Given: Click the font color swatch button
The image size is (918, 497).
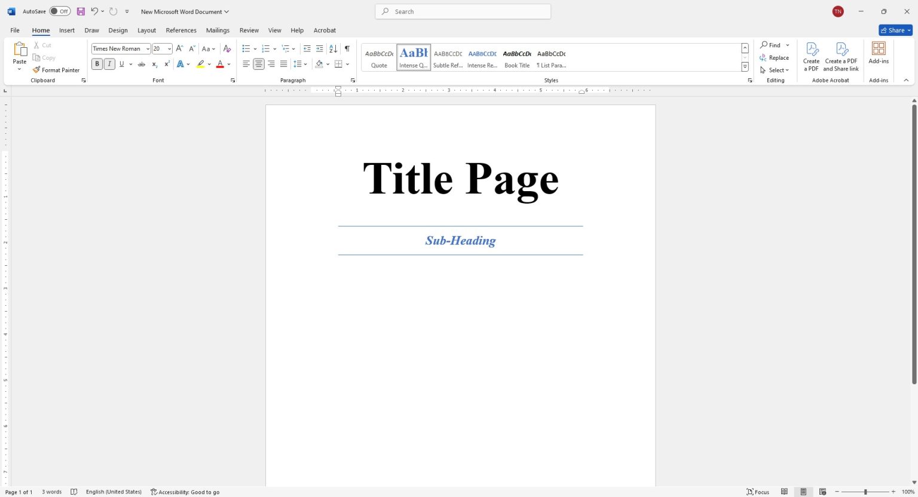Looking at the screenshot, I should point(220,64).
